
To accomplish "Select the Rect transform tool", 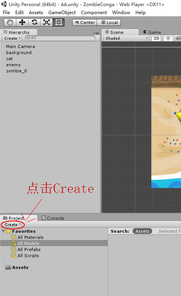I will [59, 22].
